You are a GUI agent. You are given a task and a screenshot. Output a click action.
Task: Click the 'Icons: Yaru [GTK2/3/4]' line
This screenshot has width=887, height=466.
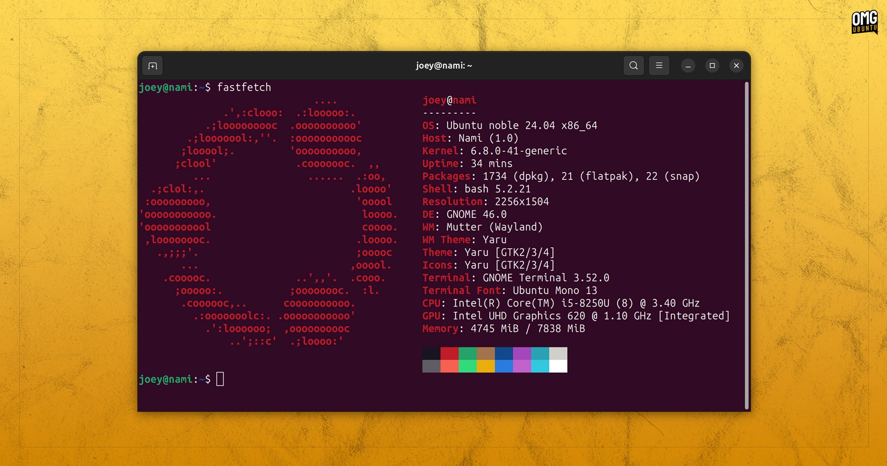click(x=488, y=265)
